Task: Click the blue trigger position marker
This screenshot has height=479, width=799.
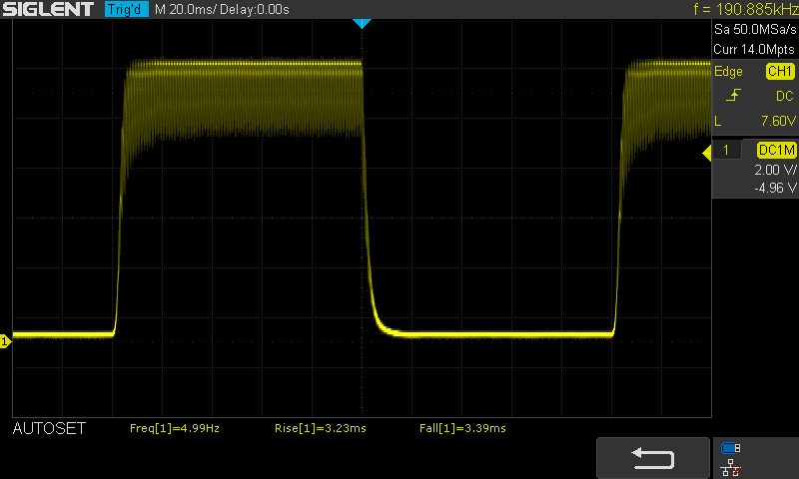Action: click(362, 23)
